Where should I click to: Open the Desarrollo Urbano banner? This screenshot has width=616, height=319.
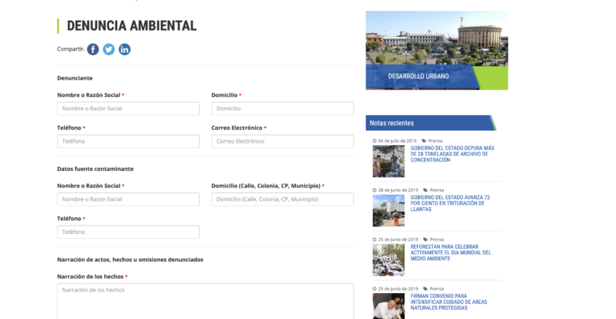coord(437,50)
